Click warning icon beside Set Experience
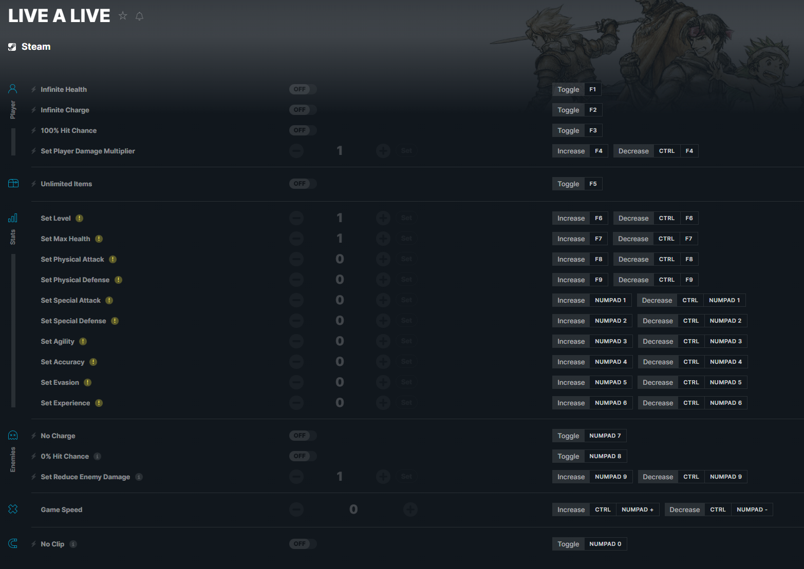This screenshot has height=569, width=804. [99, 403]
